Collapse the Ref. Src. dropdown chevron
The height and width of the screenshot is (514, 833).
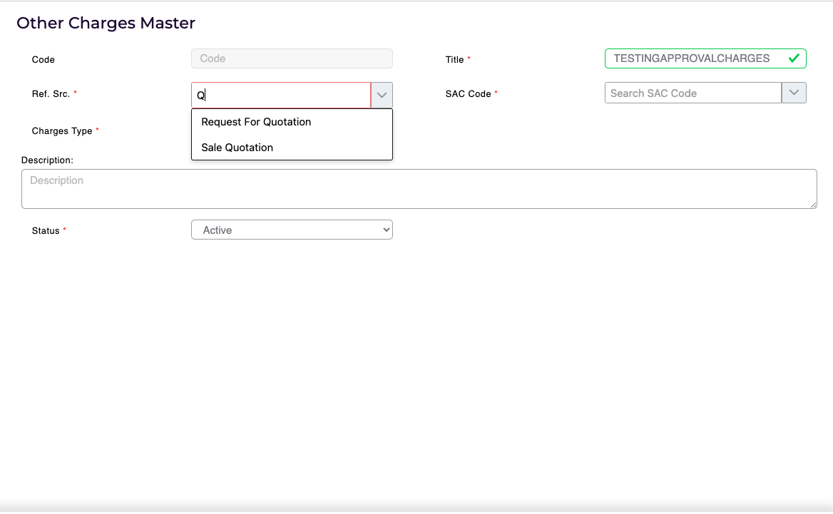(382, 95)
